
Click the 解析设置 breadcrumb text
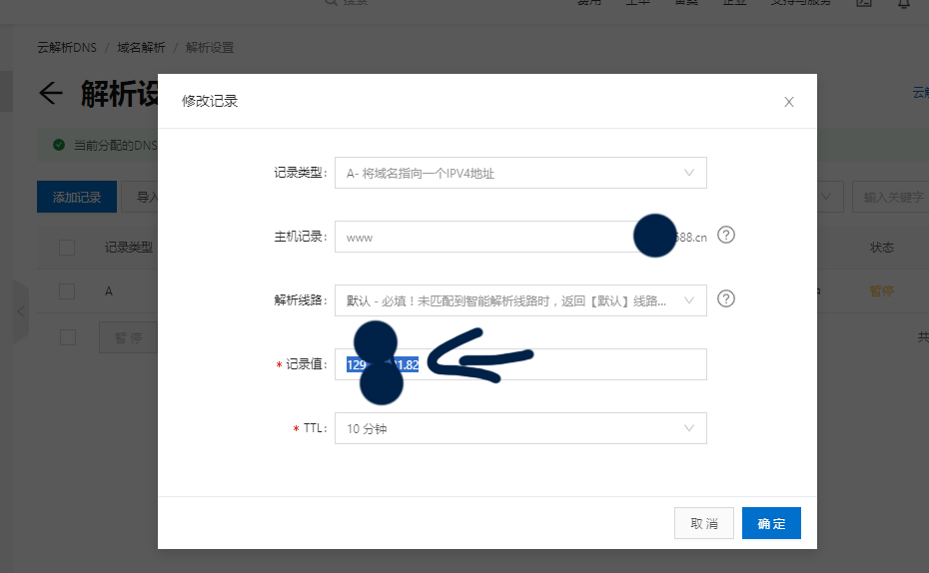[x=210, y=47]
